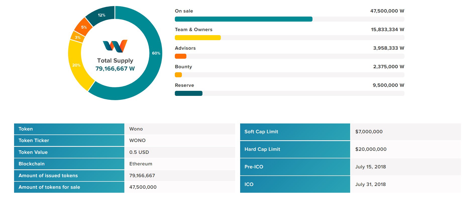Select the Blockchain row header
This screenshot has height=201, width=474.
[x=69, y=164]
